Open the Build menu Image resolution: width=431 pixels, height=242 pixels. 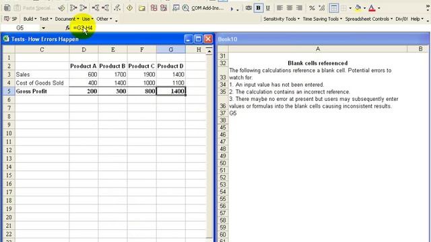pyautogui.click(x=30, y=19)
